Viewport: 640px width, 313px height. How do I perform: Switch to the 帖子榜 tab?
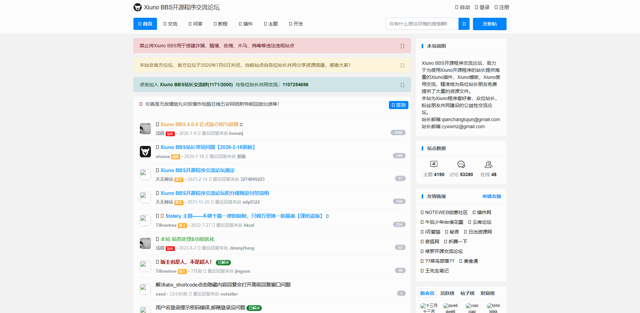467,293
